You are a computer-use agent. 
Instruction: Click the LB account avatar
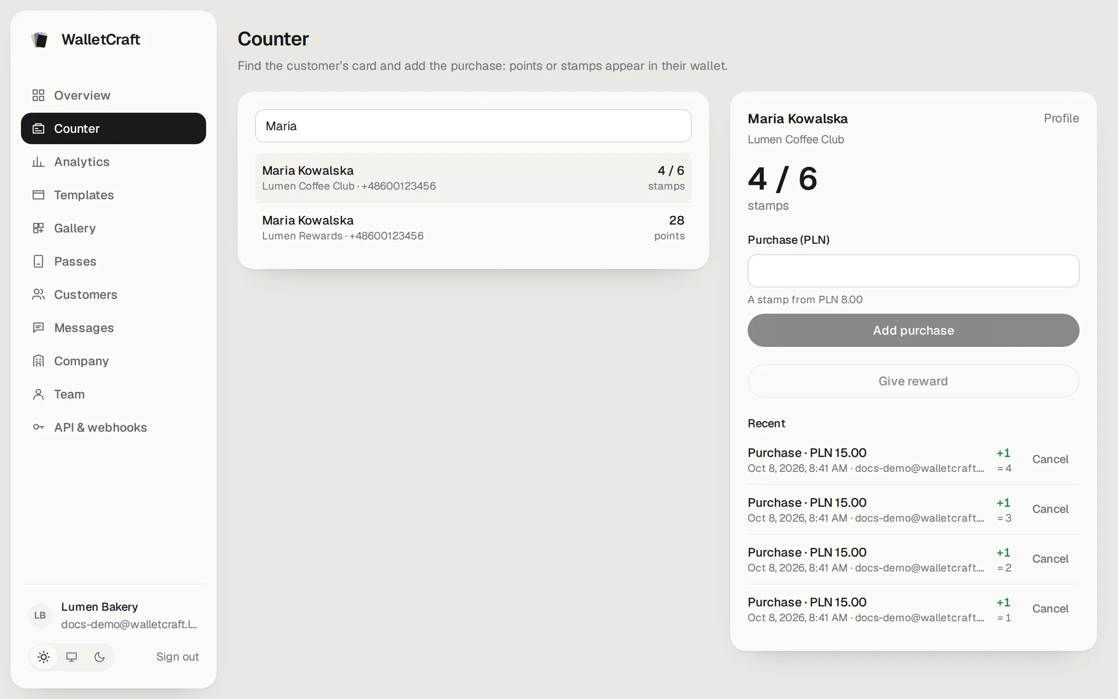(x=40, y=615)
